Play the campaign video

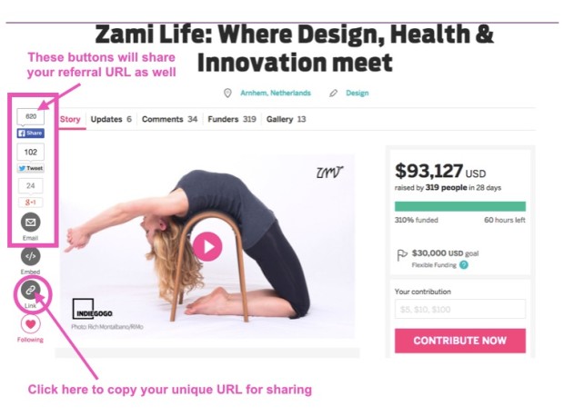207,246
